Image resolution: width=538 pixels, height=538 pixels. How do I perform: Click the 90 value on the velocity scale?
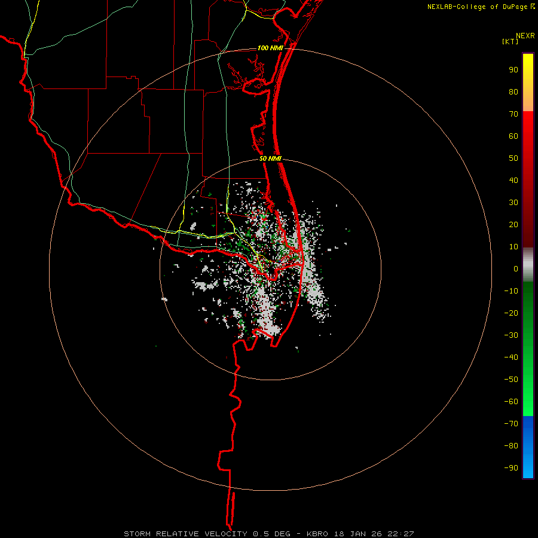coord(513,70)
